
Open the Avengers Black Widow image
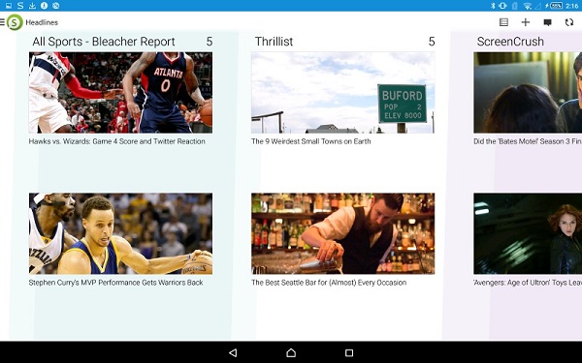tap(528, 233)
